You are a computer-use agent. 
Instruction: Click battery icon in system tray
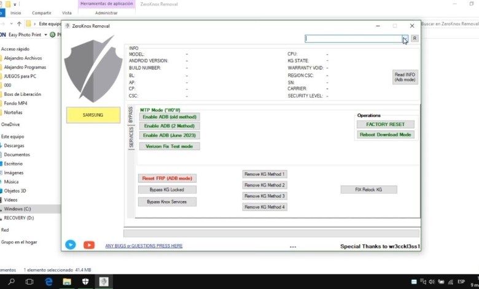(x=441, y=282)
